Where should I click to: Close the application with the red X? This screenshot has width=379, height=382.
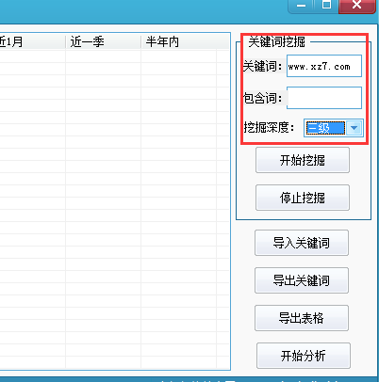click(357, 6)
